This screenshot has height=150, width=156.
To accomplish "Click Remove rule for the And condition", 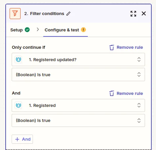I will pos(130,93).
